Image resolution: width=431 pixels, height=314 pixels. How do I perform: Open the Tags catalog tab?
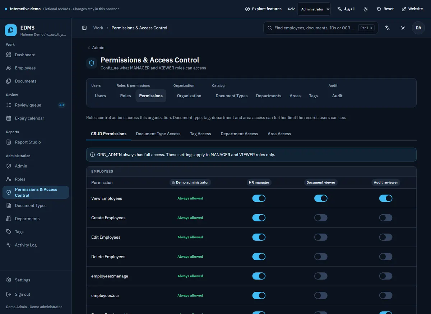tap(313, 96)
